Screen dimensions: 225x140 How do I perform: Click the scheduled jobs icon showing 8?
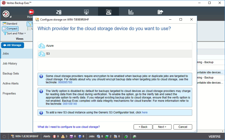tap(98, 136)
